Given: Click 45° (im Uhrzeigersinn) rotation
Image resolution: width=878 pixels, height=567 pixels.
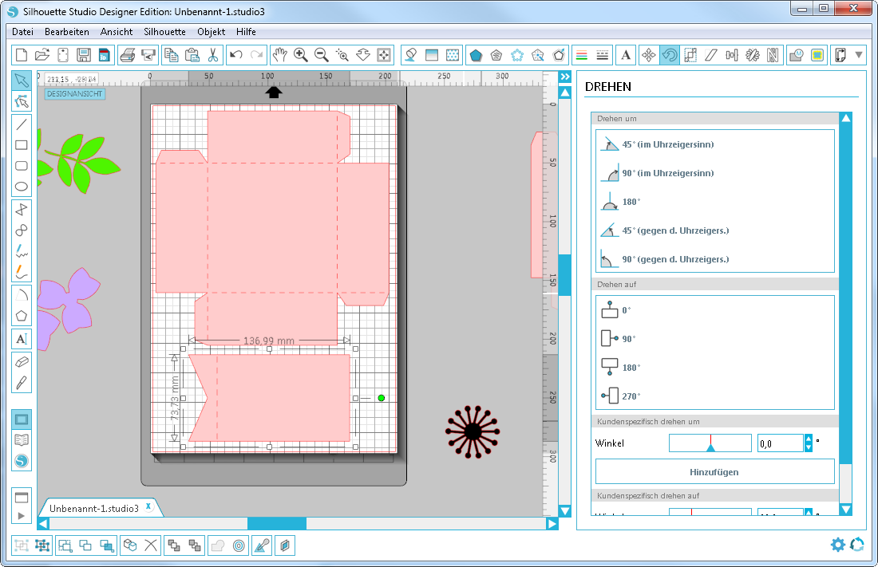Looking at the screenshot, I should (667, 144).
